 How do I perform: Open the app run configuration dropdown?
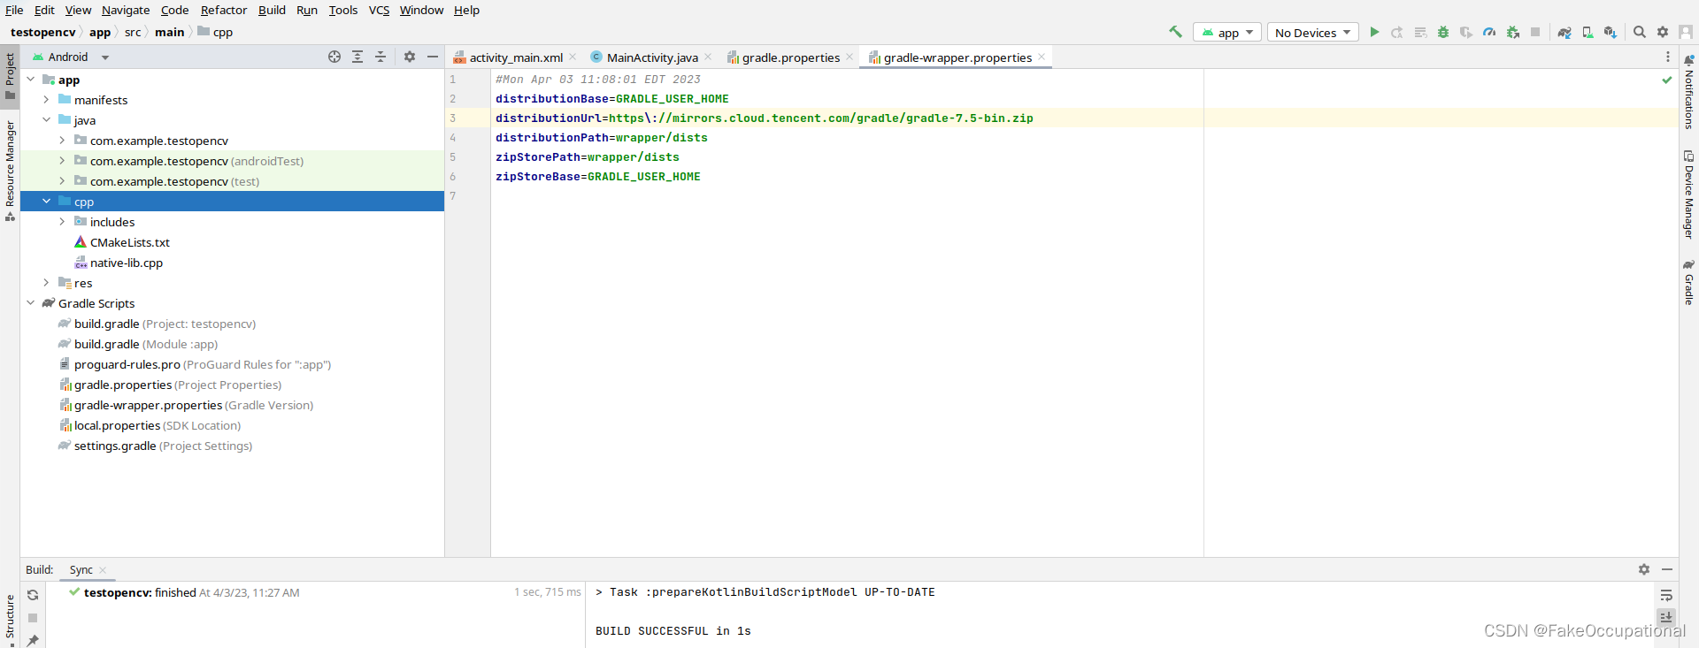click(1226, 33)
